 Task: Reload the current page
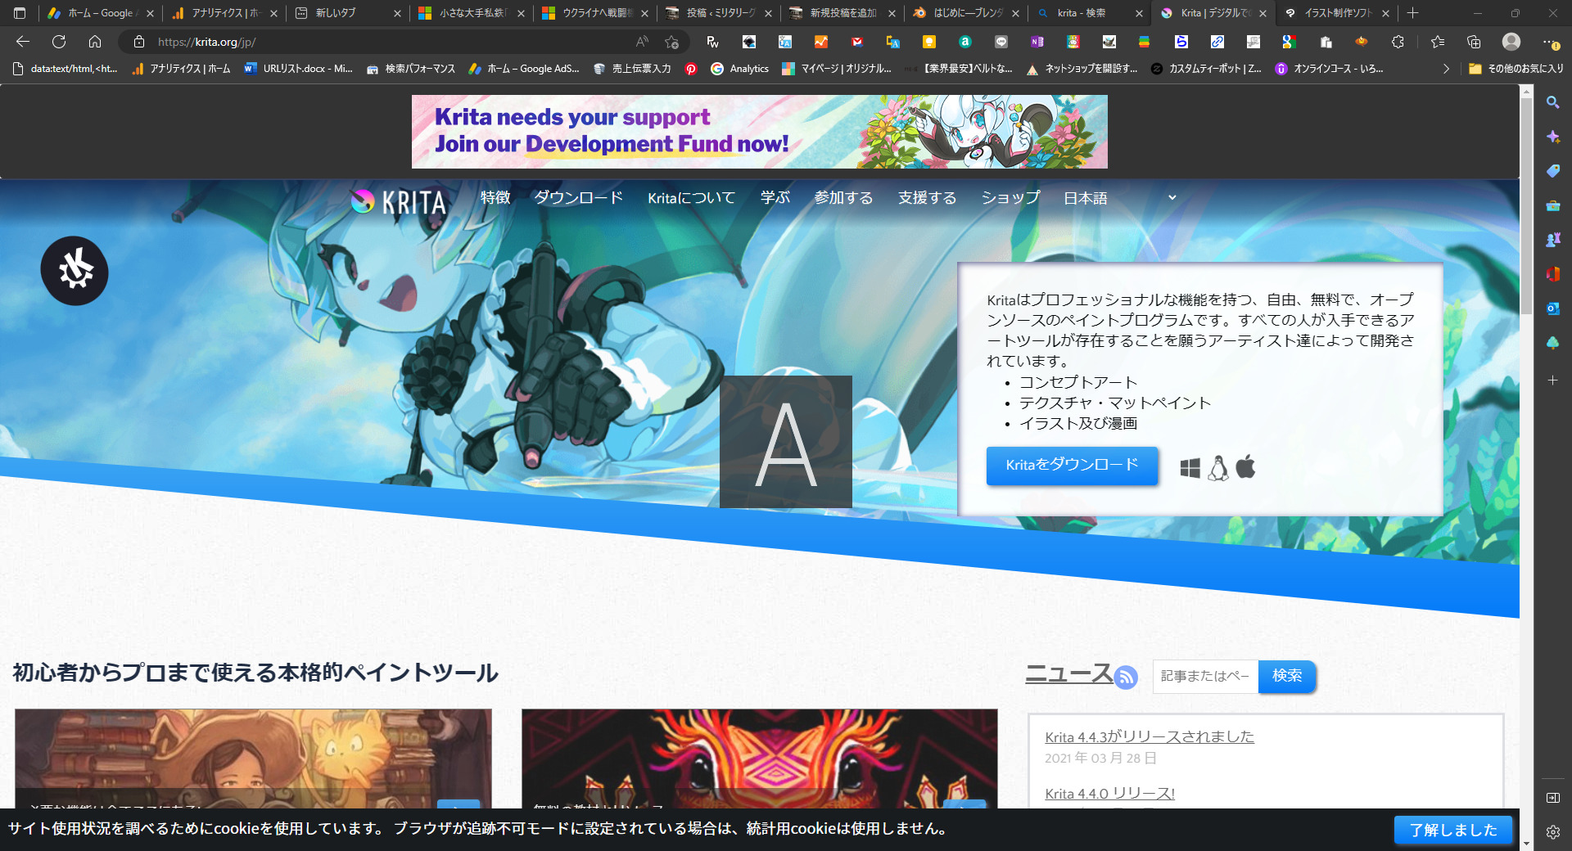59,42
